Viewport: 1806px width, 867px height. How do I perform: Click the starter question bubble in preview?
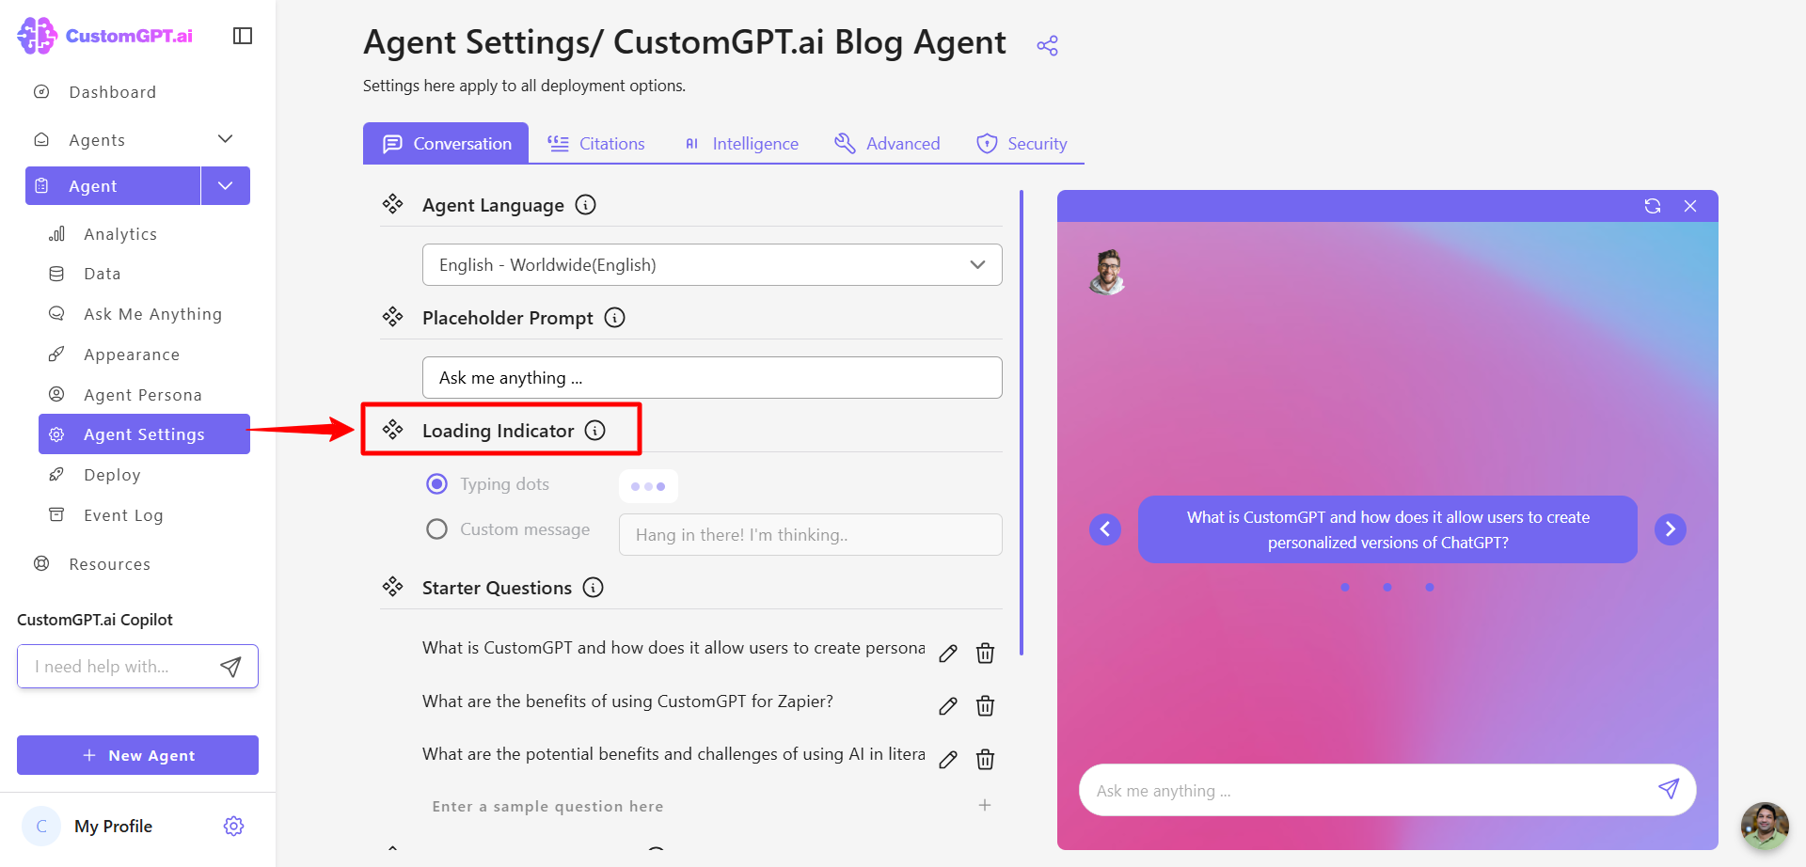tap(1387, 529)
